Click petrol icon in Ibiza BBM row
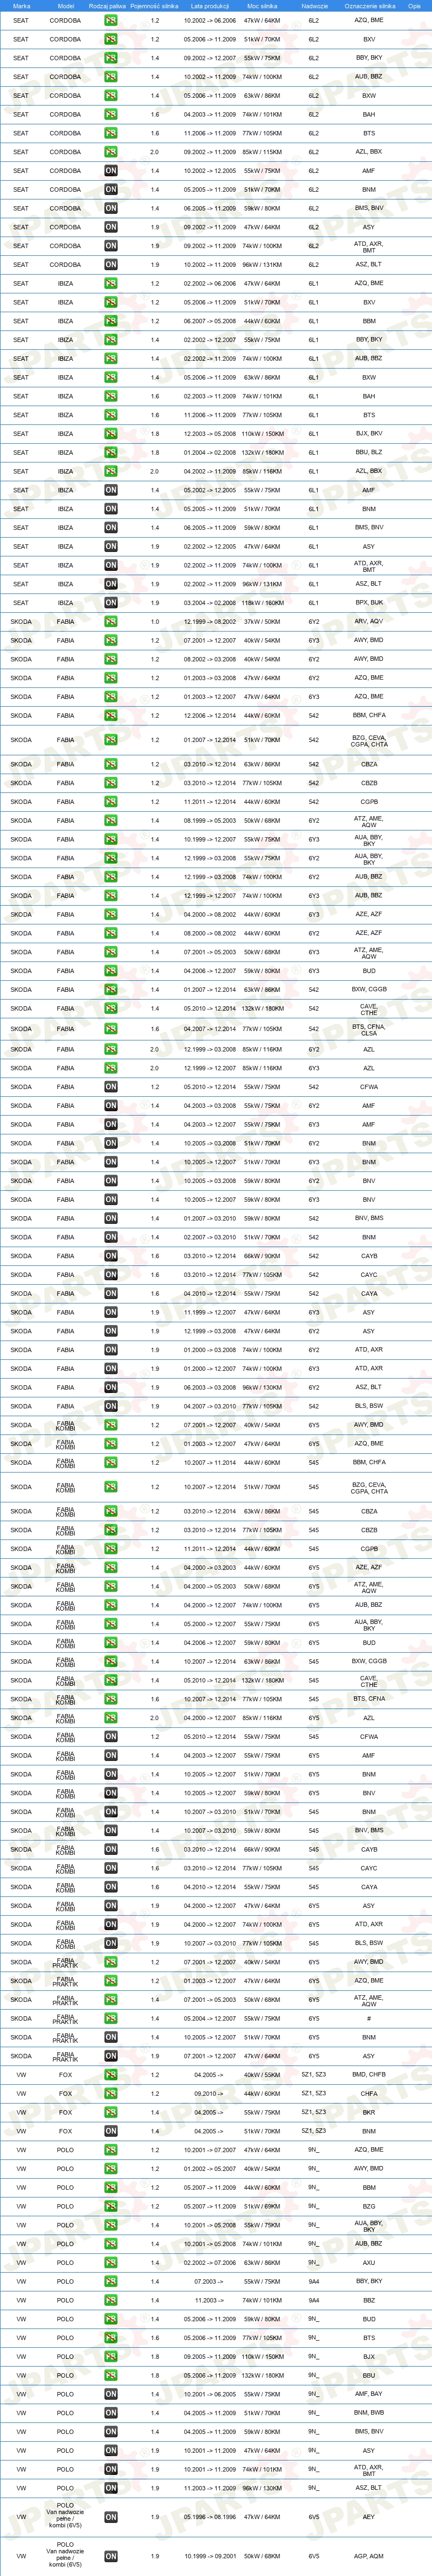This screenshot has height=2576, width=432. (x=111, y=321)
